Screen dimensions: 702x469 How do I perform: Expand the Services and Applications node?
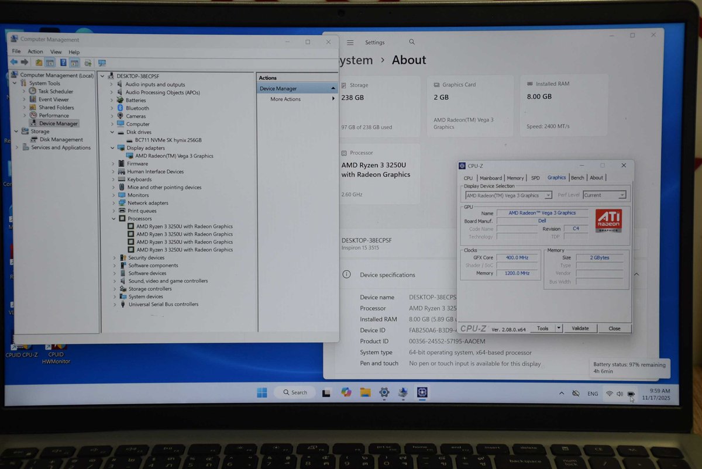[17, 148]
